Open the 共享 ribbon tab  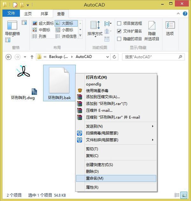44,14
